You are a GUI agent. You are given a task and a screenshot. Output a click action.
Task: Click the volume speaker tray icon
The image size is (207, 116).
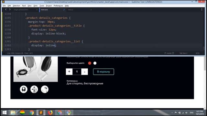[x=186, y=113]
